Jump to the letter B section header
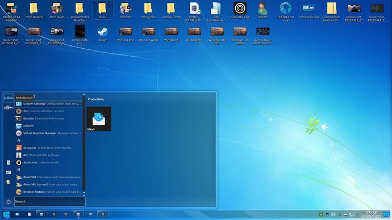The width and height of the screenshot is (392, 220). 19,170
